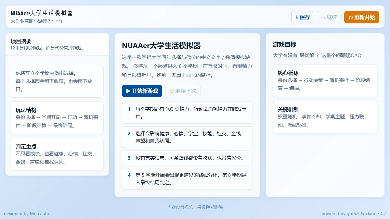Click the subtitle 大作业兼职小游戏(*^_^*)

click(x=36, y=21)
